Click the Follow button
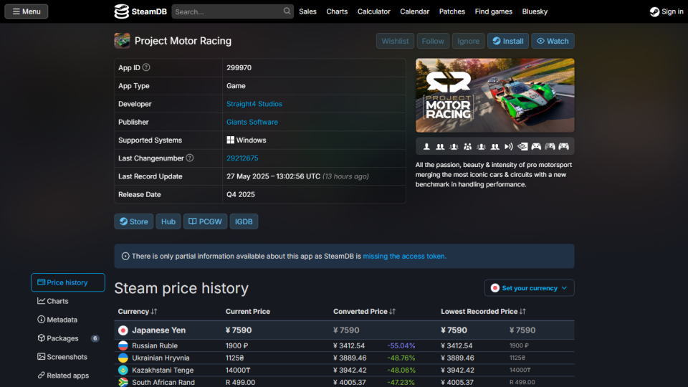The height and width of the screenshot is (387, 688). pos(433,41)
